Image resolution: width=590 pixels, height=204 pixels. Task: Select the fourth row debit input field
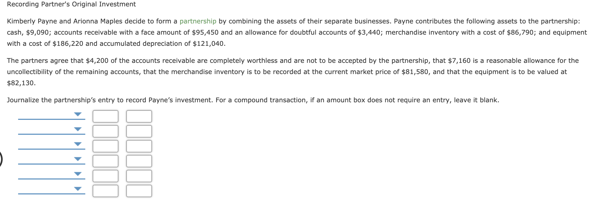pyautogui.click(x=105, y=161)
